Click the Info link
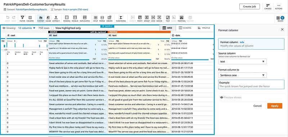 coord(242,42)
